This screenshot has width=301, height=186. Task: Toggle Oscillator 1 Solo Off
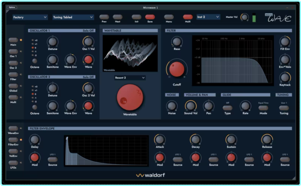click(x=88, y=31)
